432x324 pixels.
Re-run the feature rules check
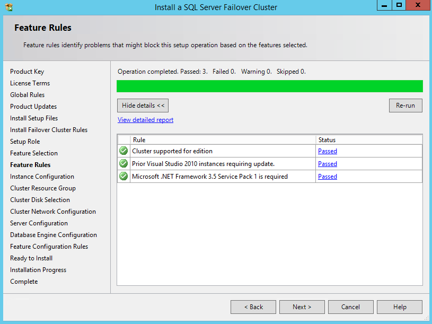[405, 106]
